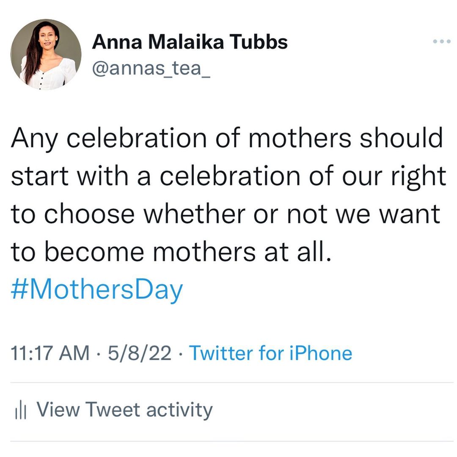The width and height of the screenshot is (457, 457).
Task: Click the tweet activity bar chart icon
Action: coord(20,410)
